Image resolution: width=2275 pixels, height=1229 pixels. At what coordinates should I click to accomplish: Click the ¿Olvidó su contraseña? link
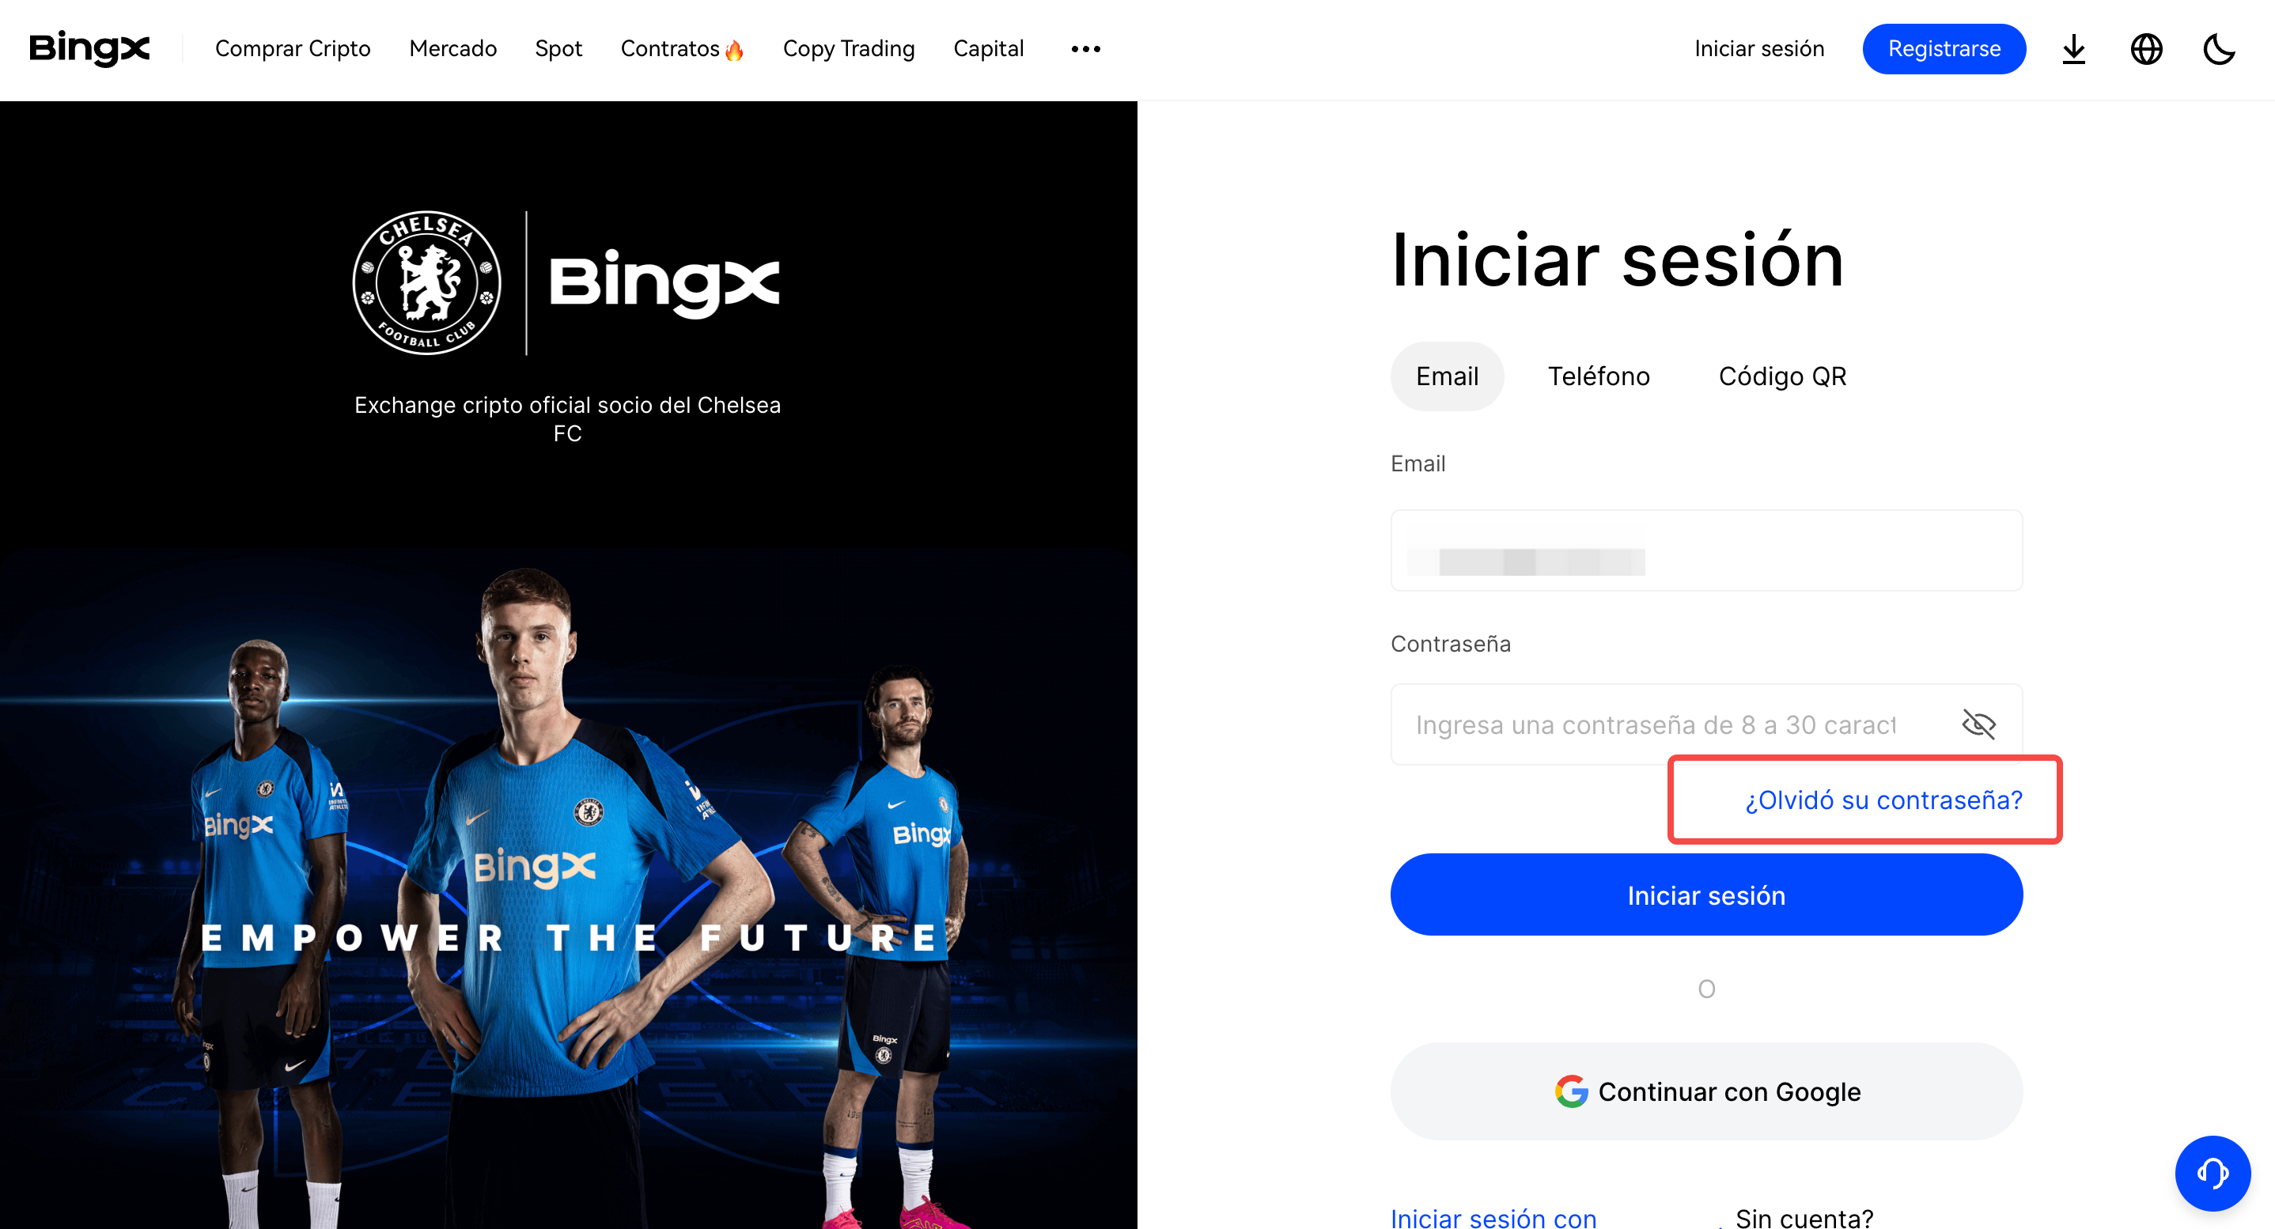pos(1883,800)
